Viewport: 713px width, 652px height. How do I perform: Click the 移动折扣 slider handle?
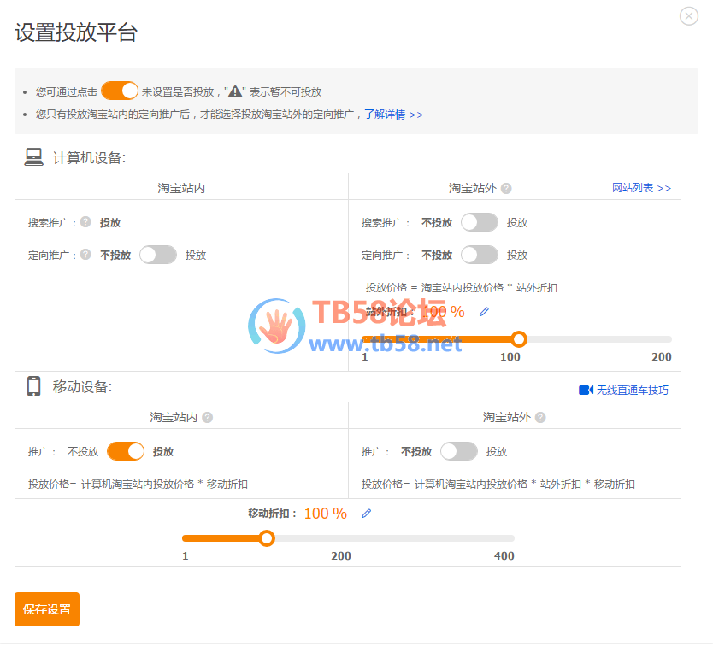(x=267, y=538)
